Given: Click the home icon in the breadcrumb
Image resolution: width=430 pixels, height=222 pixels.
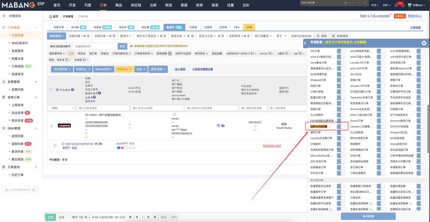Looking at the screenshot, I should (51, 16).
